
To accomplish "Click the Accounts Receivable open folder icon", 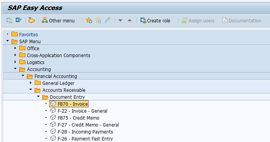I will pyautogui.click(x=38, y=90).
